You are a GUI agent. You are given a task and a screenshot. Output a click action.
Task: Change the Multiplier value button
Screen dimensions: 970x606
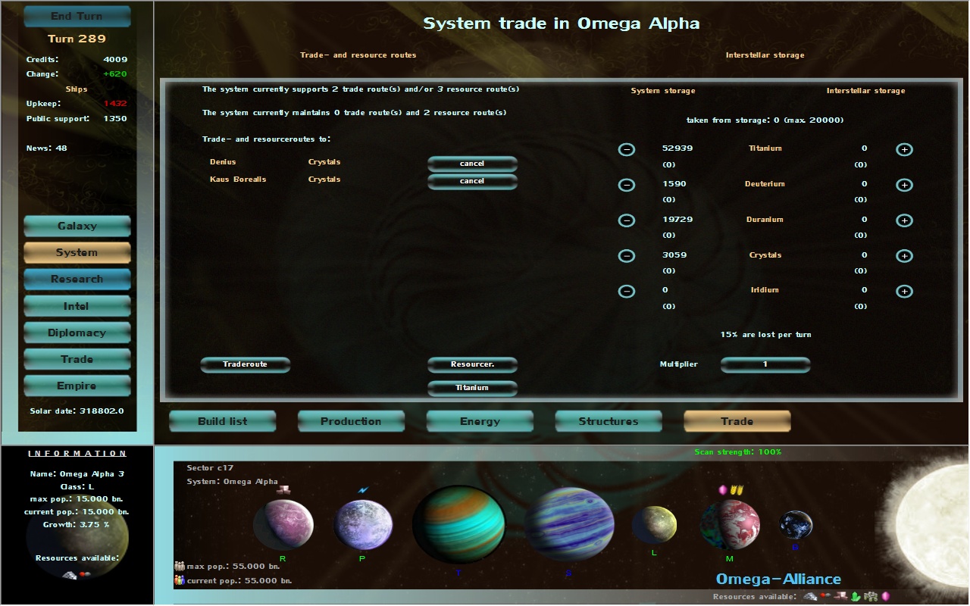(x=765, y=364)
